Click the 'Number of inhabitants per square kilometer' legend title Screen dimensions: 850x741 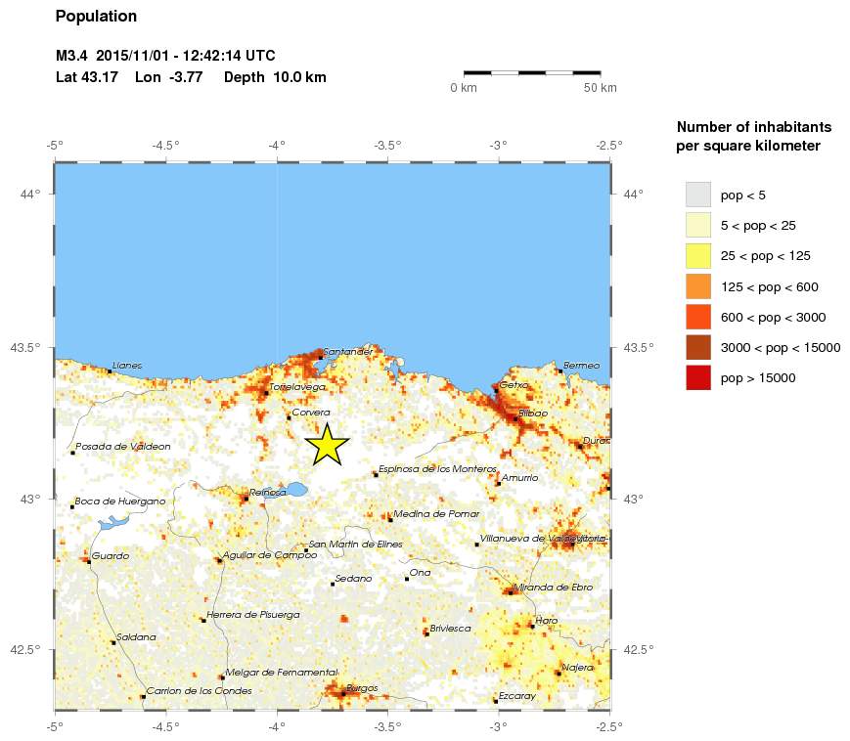[753, 136]
